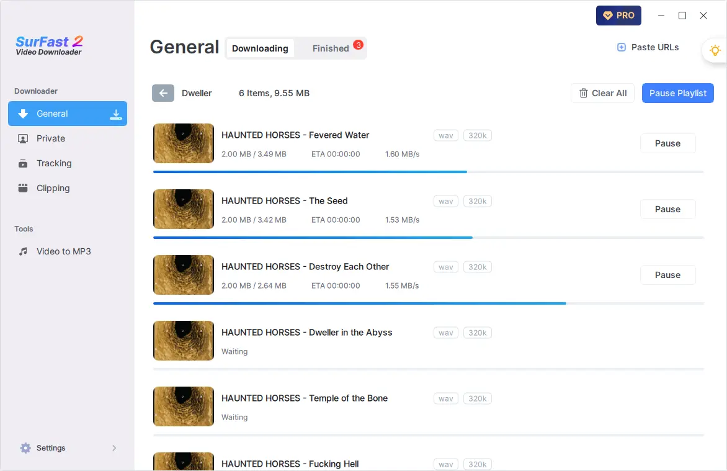Click the Temple of the Bone thumbnail
The width and height of the screenshot is (727, 471).
pos(184,406)
